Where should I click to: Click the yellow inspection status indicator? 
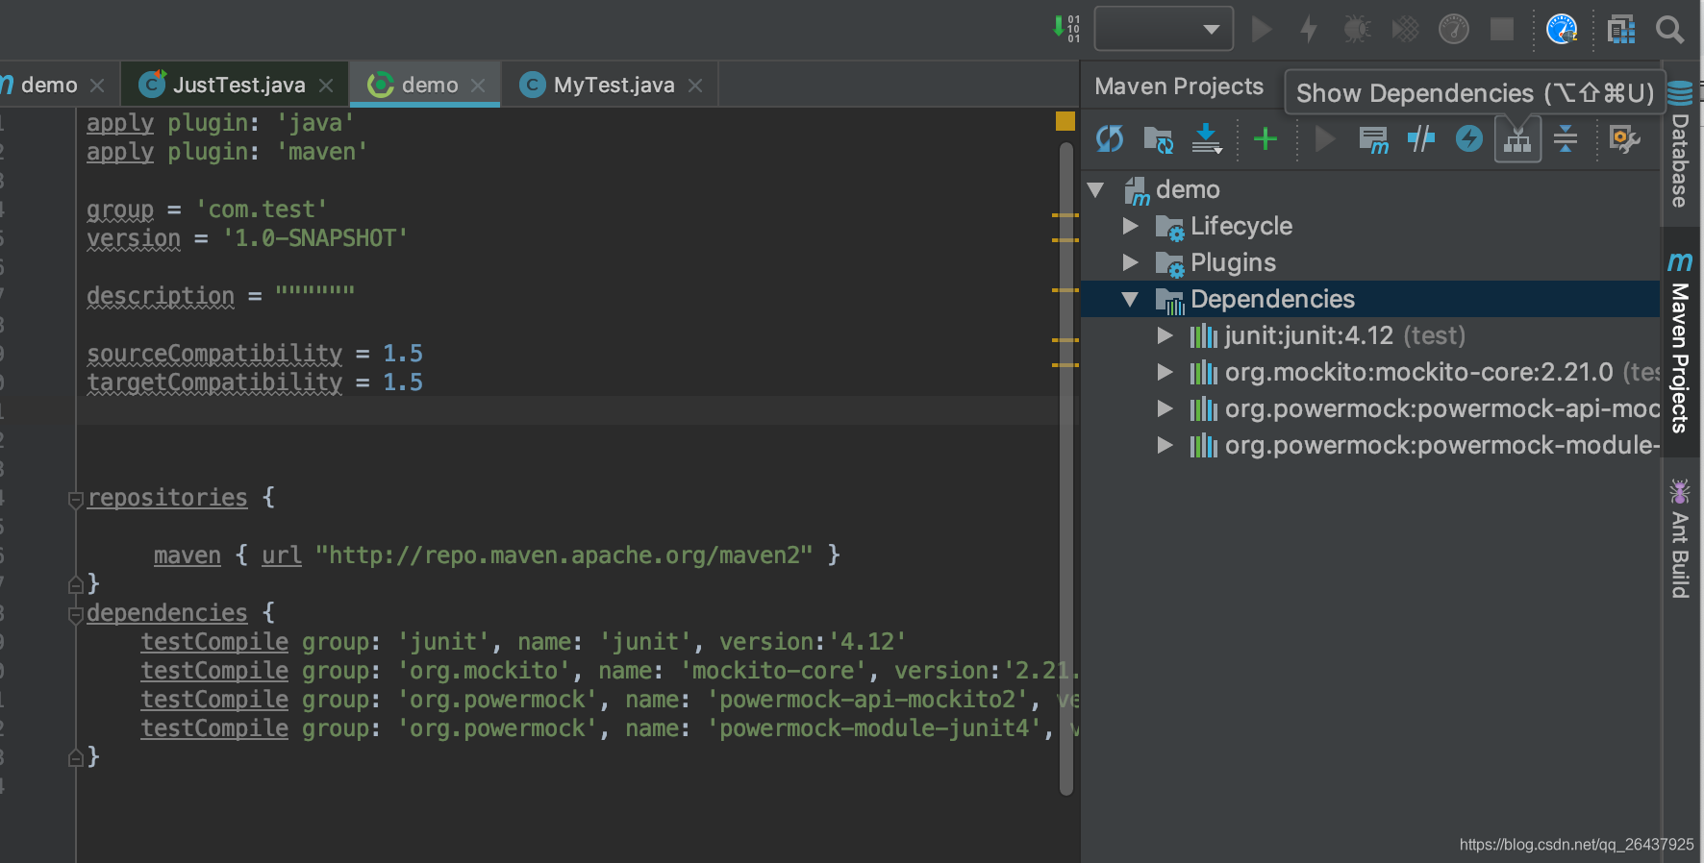click(x=1065, y=121)
